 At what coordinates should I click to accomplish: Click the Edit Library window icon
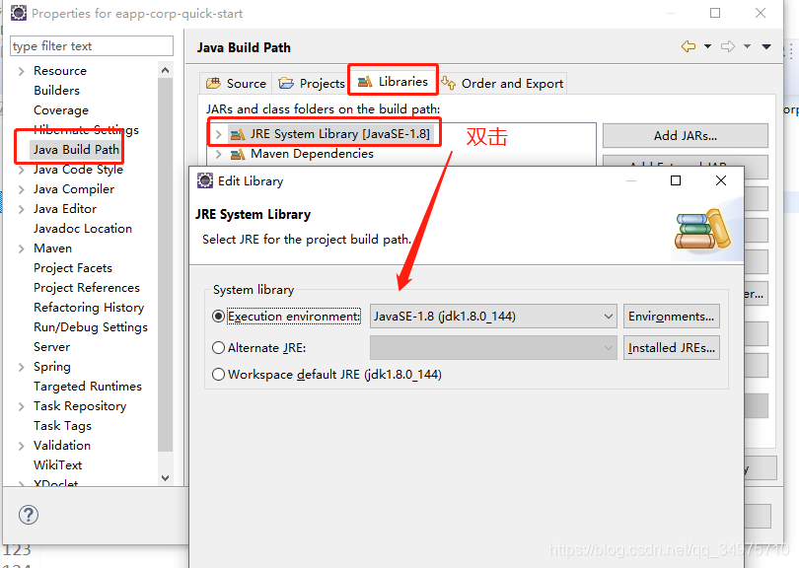[x=205, y=180]
